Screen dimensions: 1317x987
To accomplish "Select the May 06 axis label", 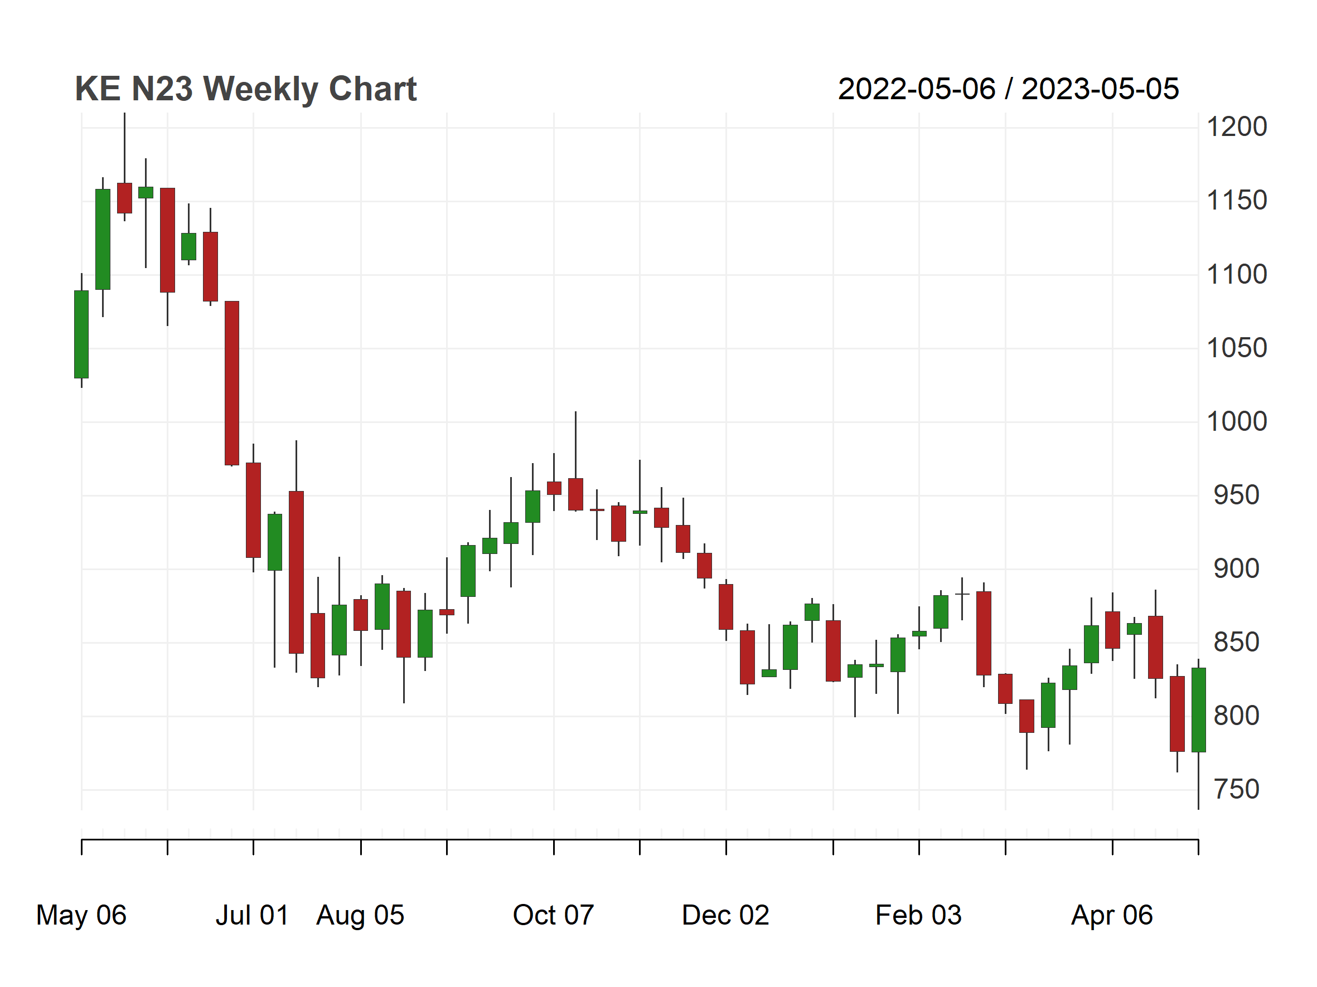I will coord(81,915).
